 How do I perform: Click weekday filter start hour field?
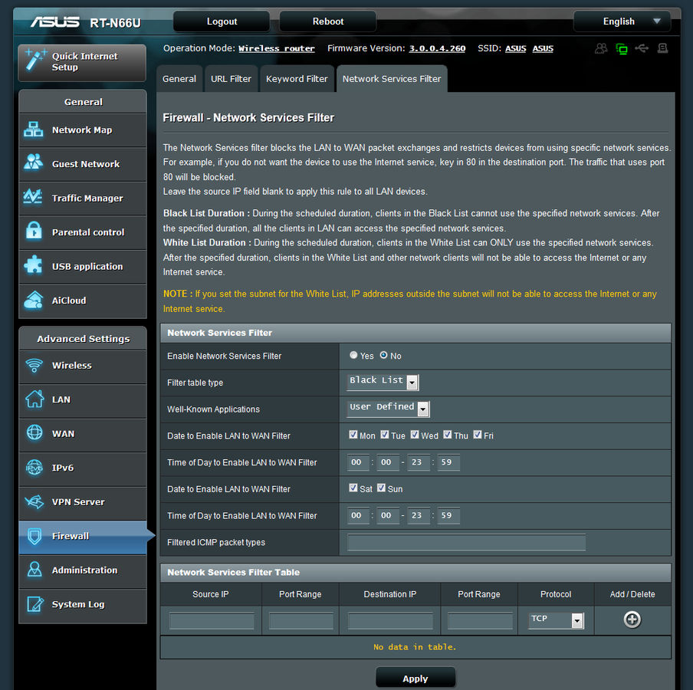point(357,462)
